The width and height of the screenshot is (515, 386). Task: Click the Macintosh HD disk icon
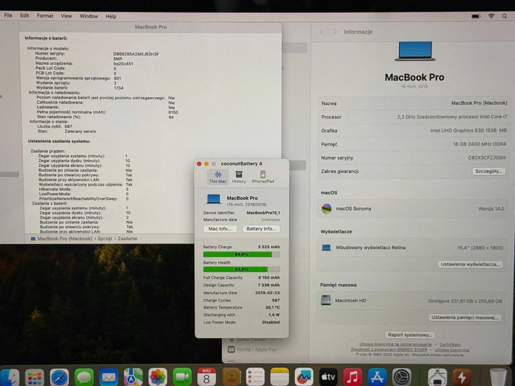(326, 301)
